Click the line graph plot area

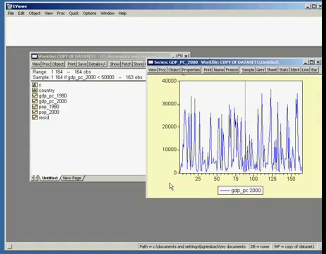click(x=241, y=127)
